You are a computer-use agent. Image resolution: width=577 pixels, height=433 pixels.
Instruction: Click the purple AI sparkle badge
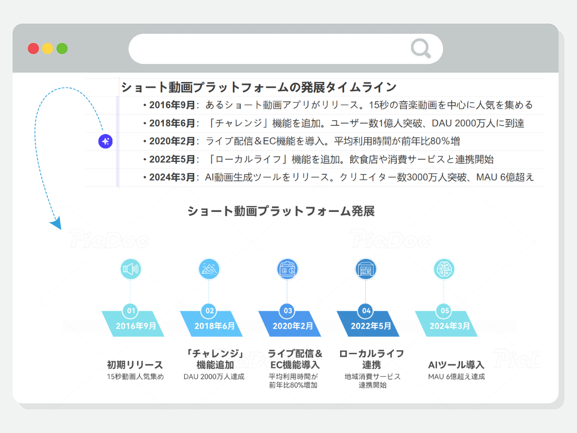coord(105,140)
